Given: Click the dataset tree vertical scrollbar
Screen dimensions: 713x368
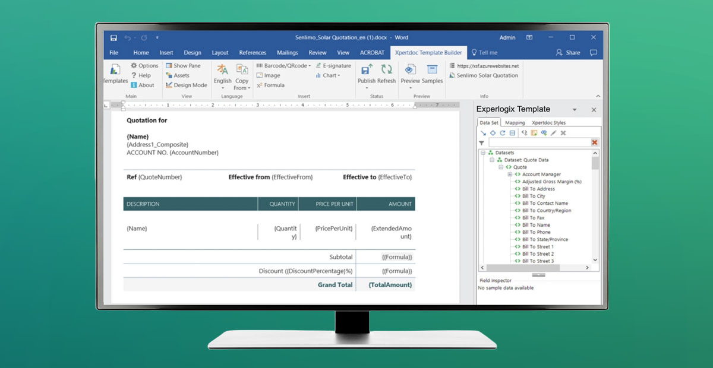Looking at the screenshot, I should (595, 206).
